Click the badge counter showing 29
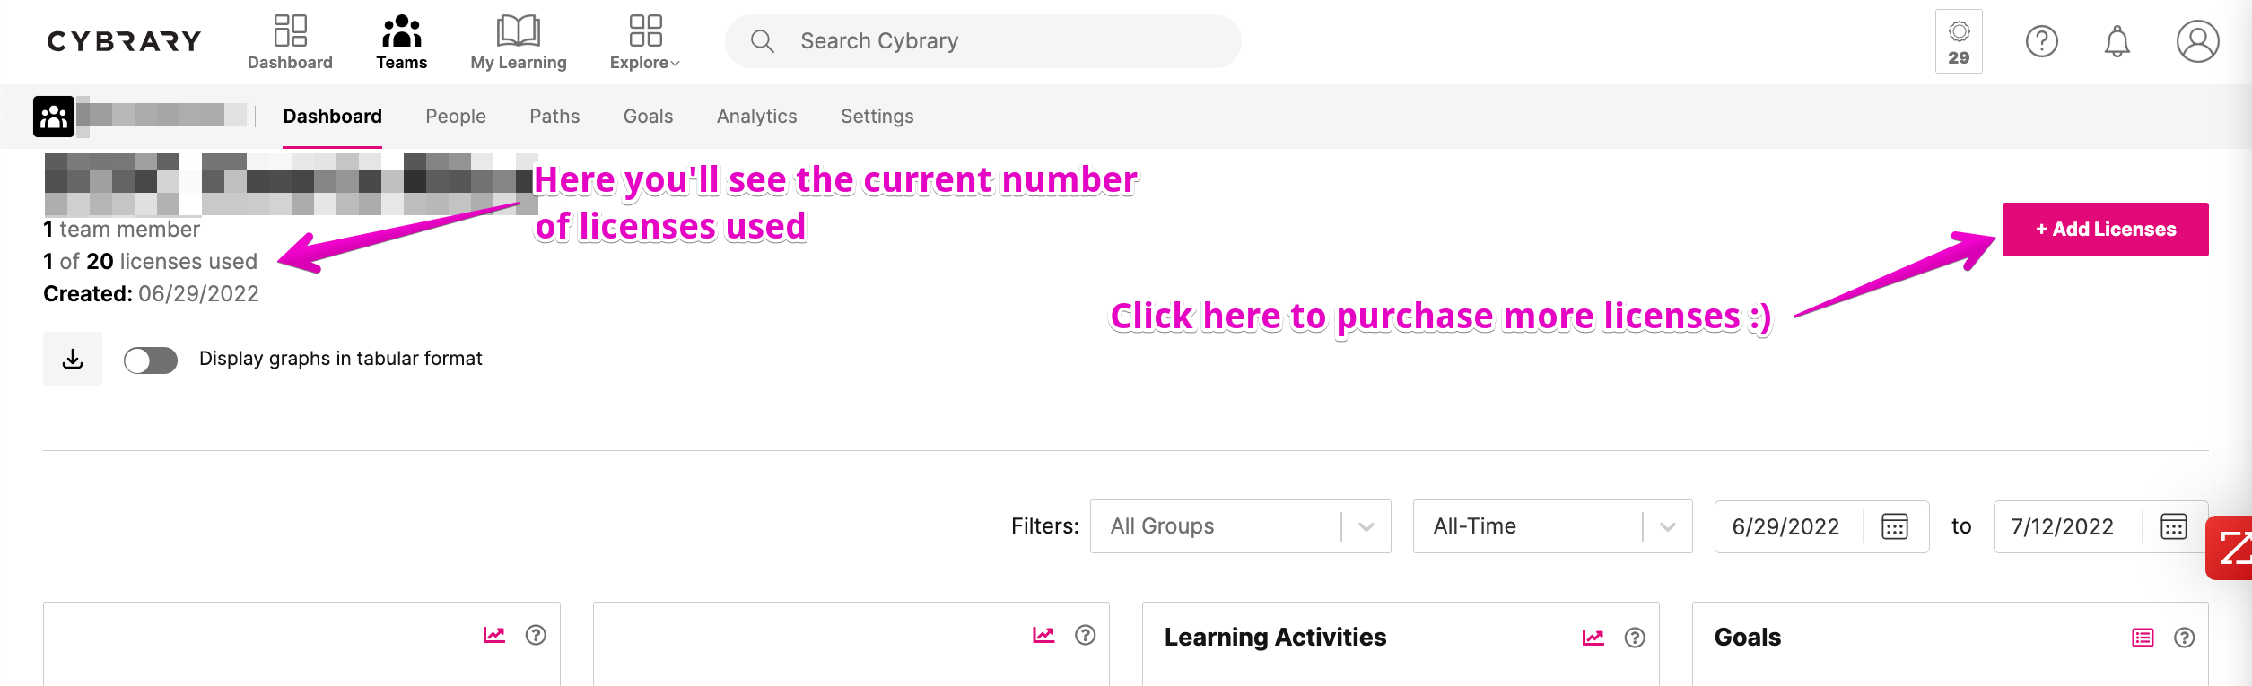2252x686 pixels. click(x=1959, y=41)
